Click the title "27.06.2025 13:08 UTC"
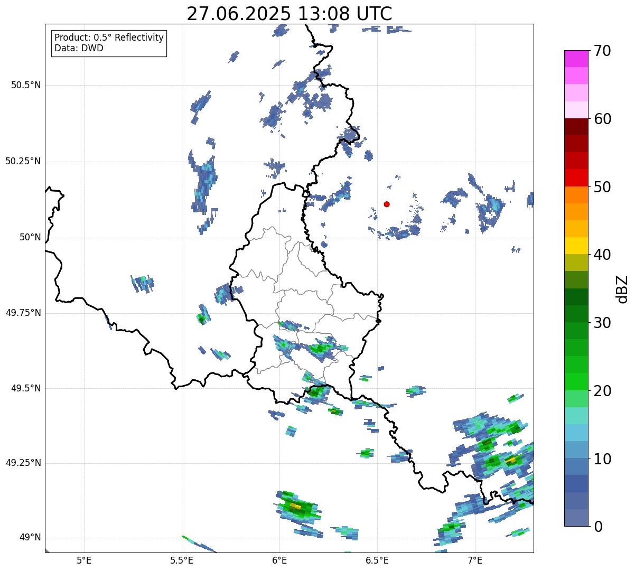This screenshot has width=635, height=571. coord(290,13)
